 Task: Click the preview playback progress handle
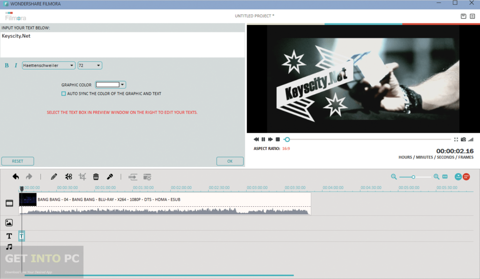[x=287, y=139]
